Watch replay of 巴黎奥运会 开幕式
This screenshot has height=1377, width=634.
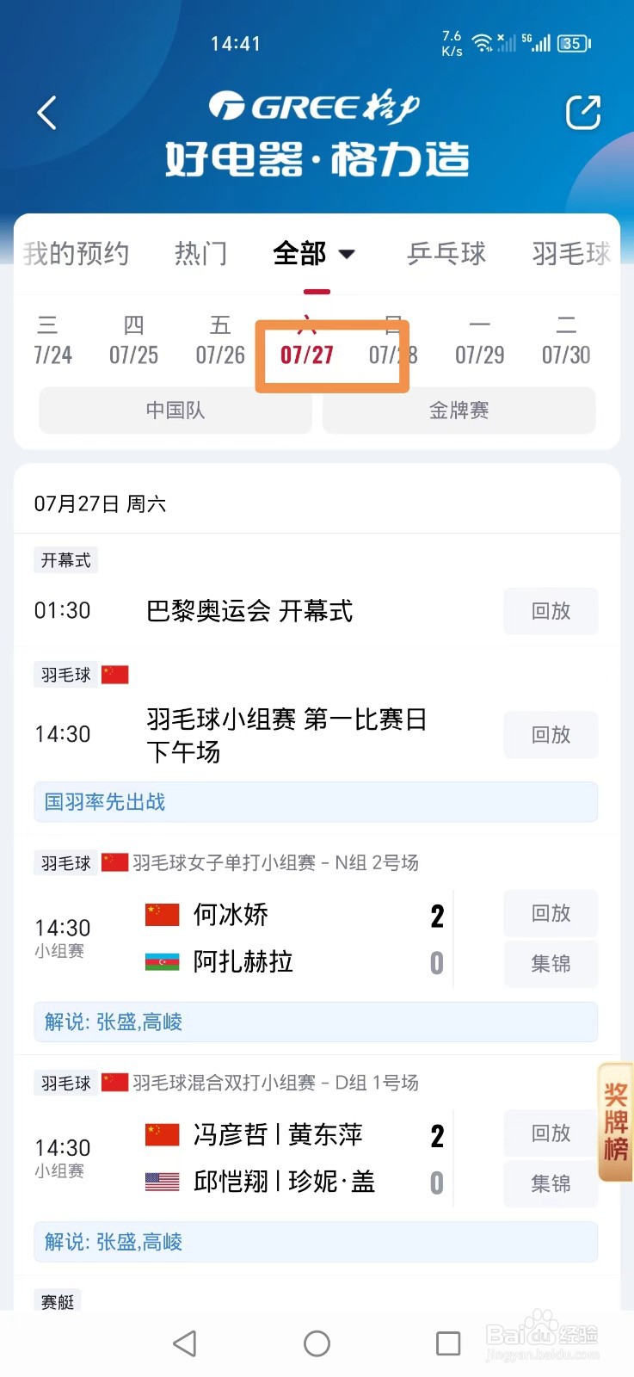[x=551, y=611]
